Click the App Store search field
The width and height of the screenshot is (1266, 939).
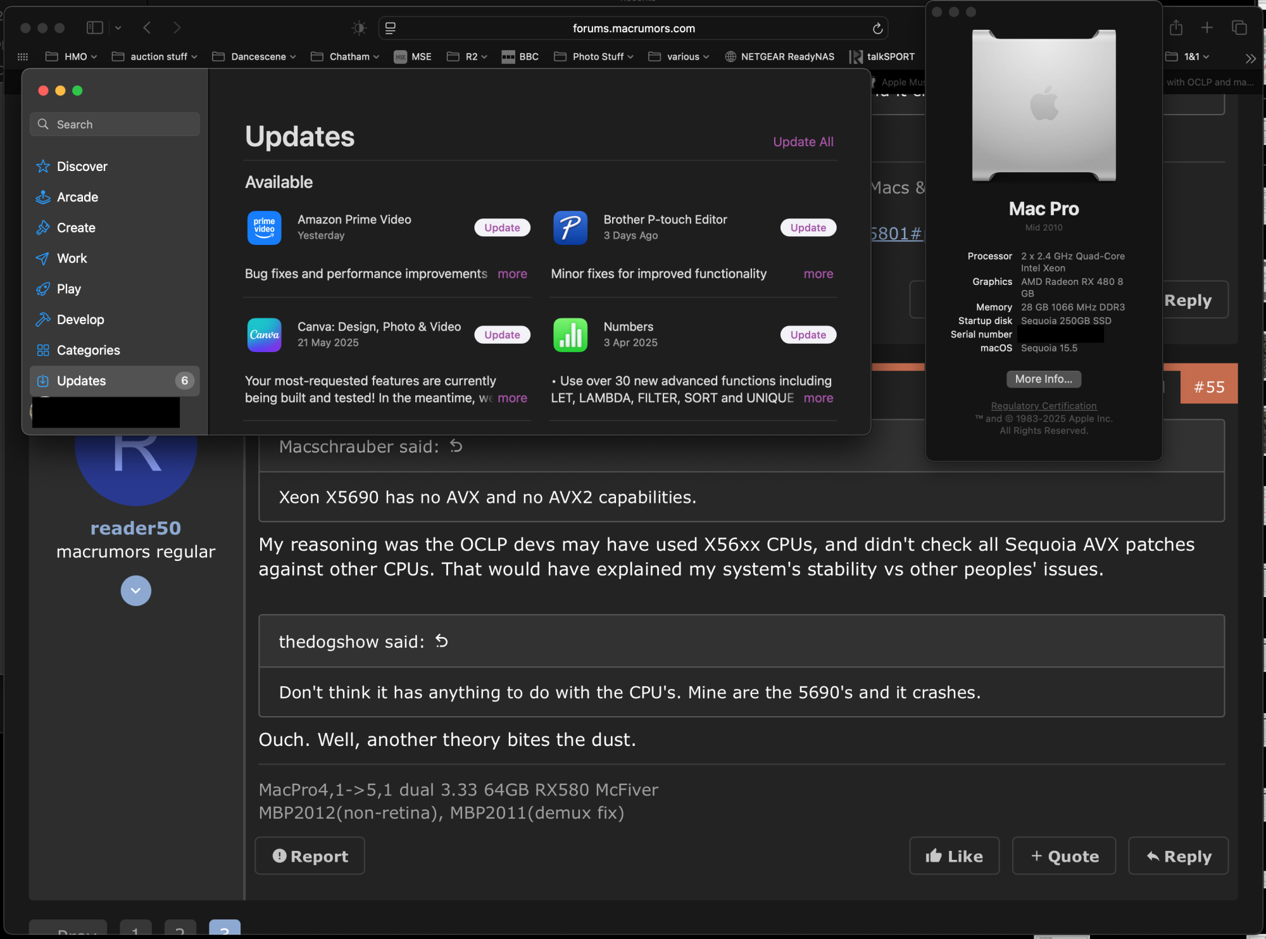[x=115, y=124]
